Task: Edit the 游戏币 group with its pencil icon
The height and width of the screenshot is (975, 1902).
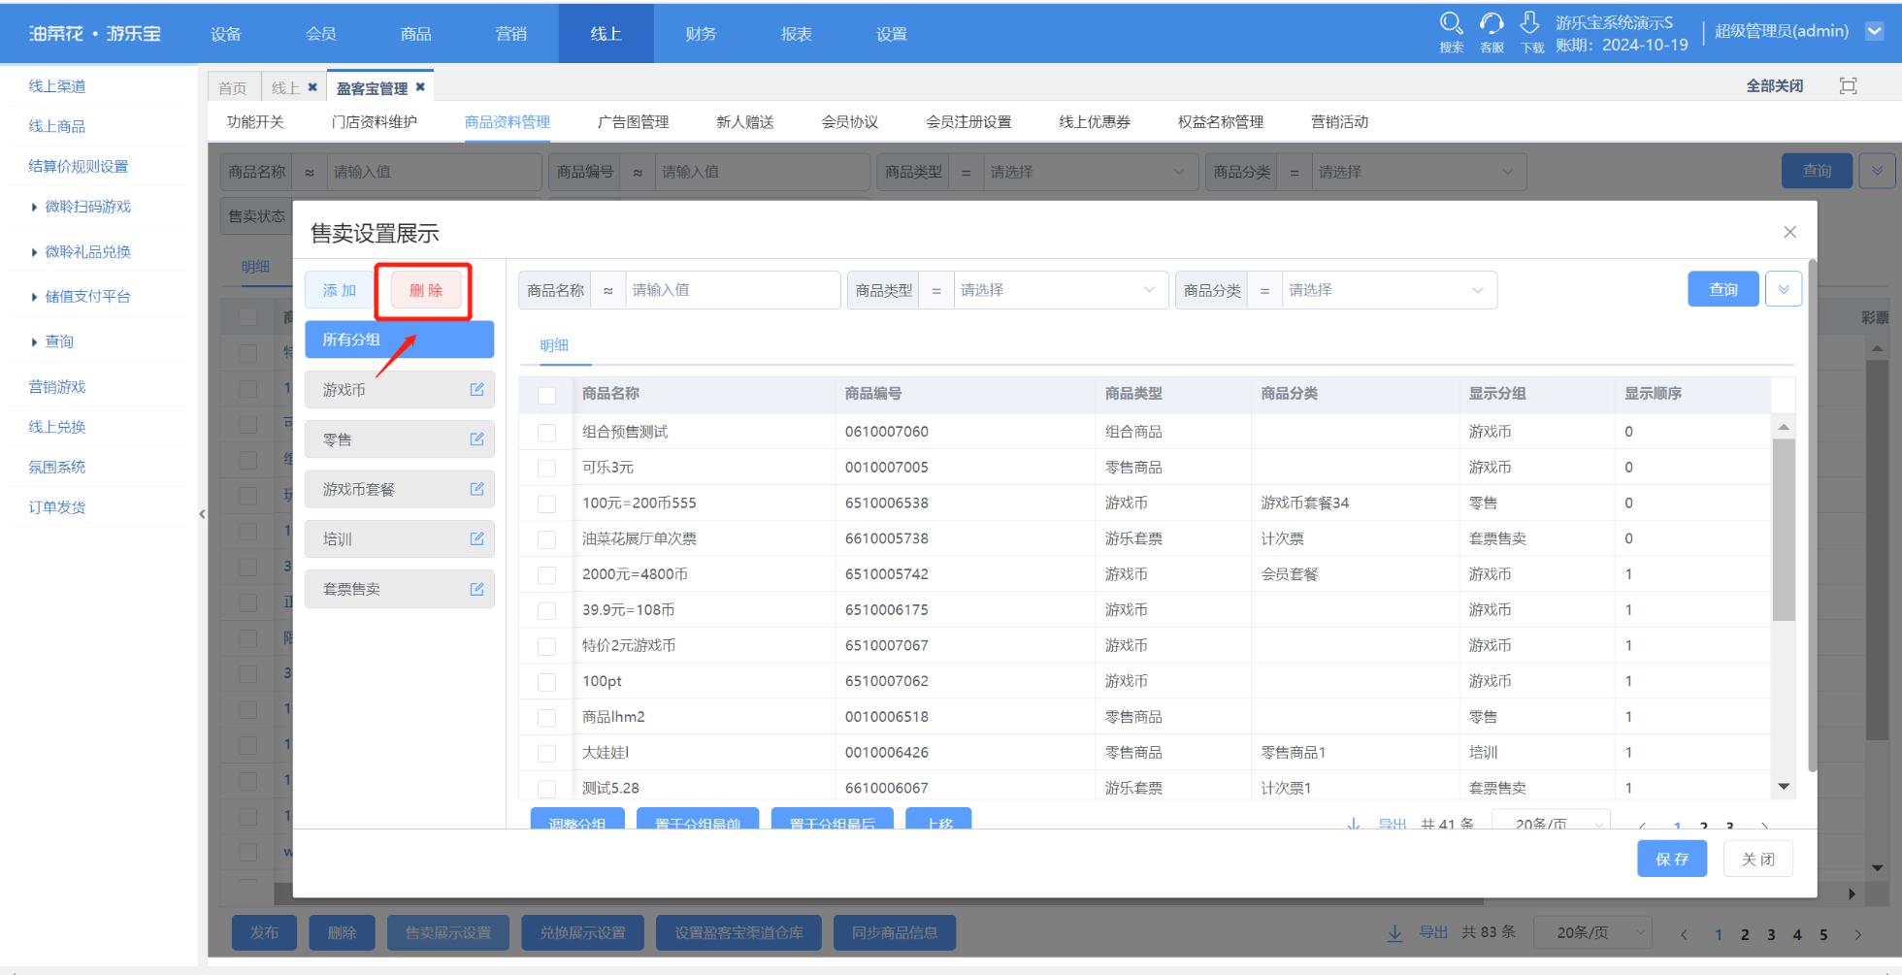Action: [476, 389]
